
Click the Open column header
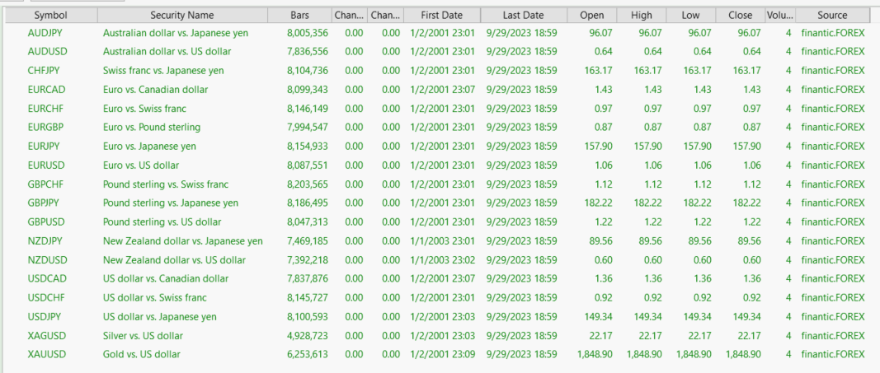591,15
